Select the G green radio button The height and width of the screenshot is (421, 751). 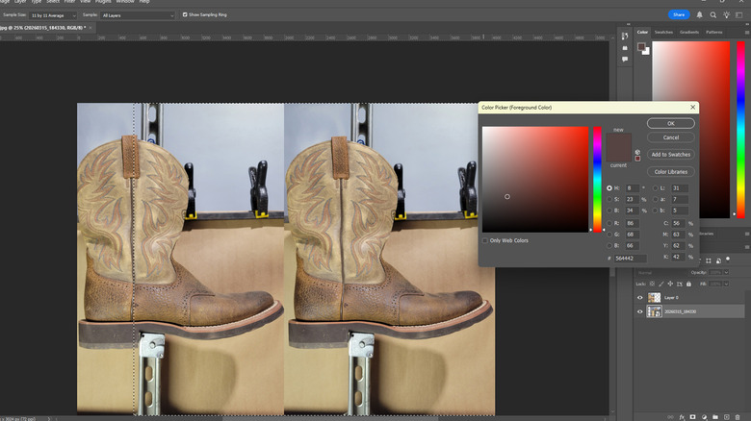coord(609,235)
